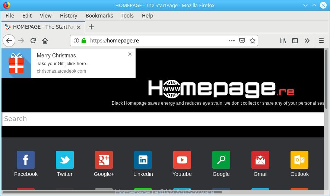Image resolution: width=330 pixels, height=196 pixels.
Task: Click the title bar down-chevron minimize control
Action: 305,5
